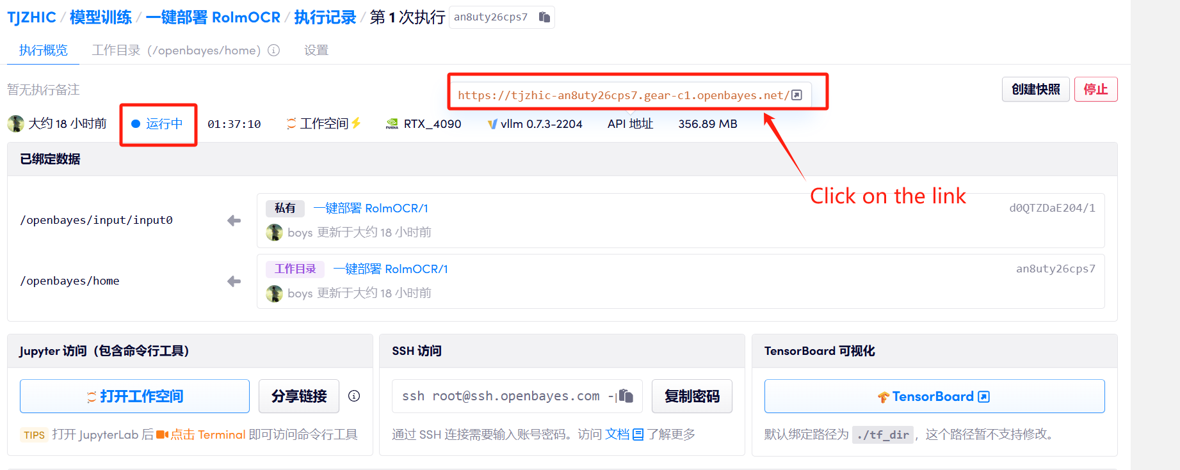Viewport: 1180px width, 470px height.
Task: Open the 设置 tab
Action: coord(316,51)
